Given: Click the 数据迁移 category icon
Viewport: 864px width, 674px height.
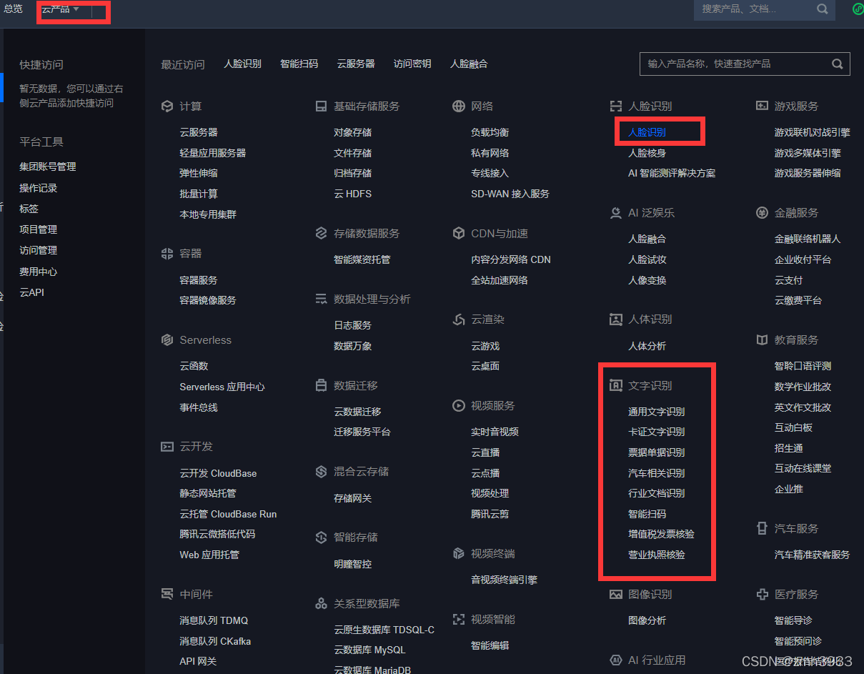Looking at the screenshot, I should pos(321,386).
